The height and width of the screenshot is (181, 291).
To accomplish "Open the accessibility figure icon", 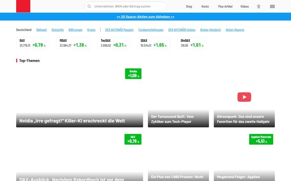I will (x=259, y=6).
